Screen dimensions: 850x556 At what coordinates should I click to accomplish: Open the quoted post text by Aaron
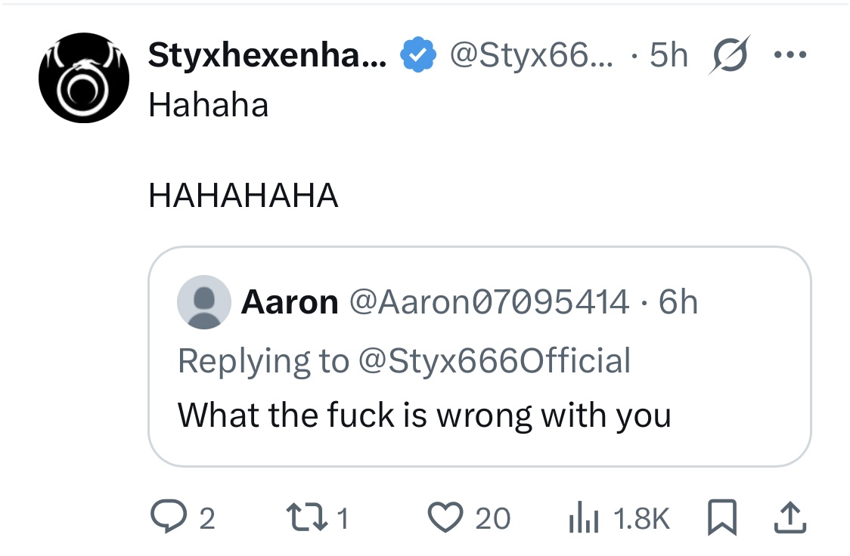[x=424, y=415]
